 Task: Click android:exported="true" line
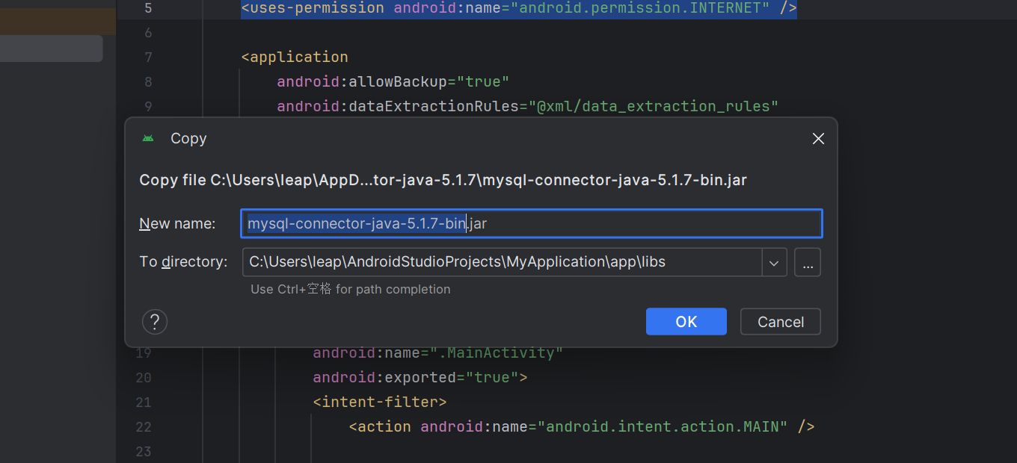click(420, 377)
